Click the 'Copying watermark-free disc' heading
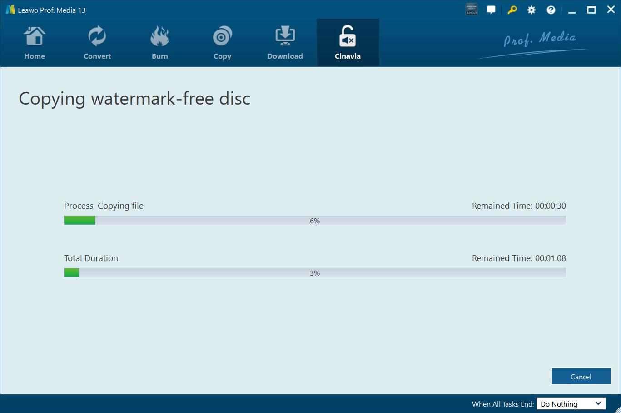Viewport: 621px width, 413px height. pyautogui.click(x=134, y=99)
